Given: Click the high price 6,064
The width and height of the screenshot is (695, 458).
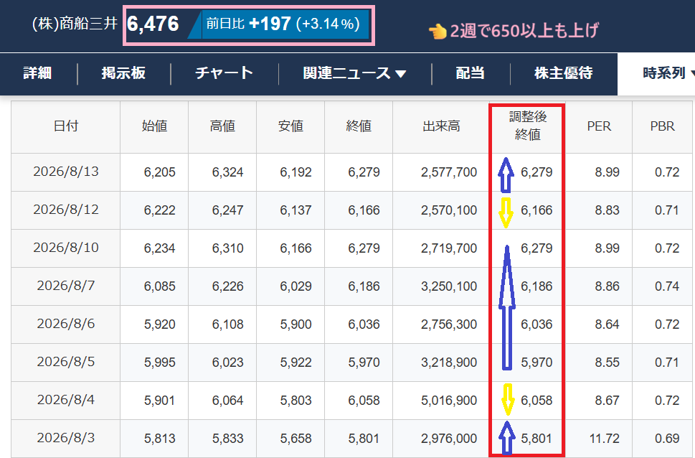Looking at the screenshot, I should pyautogui.click(x=228, y=401).
